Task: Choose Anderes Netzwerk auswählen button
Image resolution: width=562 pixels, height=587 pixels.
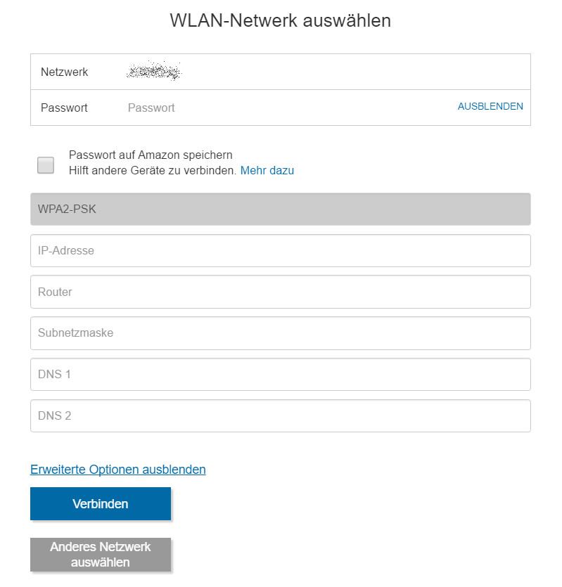Action: point(101,555)
